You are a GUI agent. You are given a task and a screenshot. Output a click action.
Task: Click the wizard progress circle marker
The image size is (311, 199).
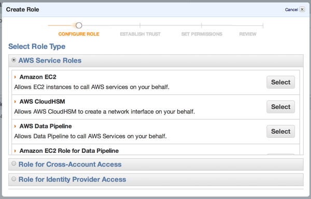click(79, 25)
